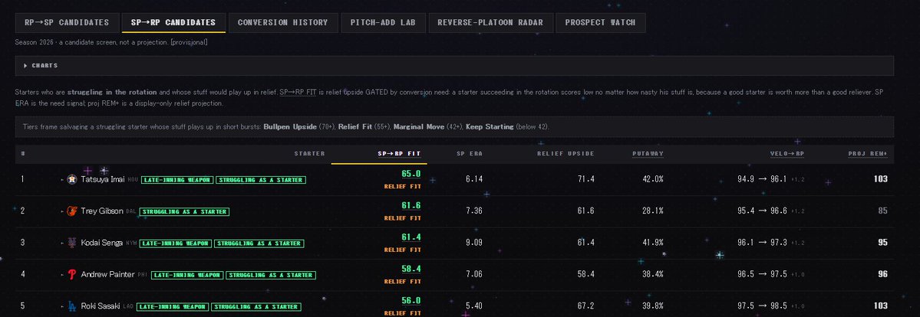This screenshot has height=317, width=920.
Task: Expand the Andrew Painter row arrow
Action: point(62,274)
